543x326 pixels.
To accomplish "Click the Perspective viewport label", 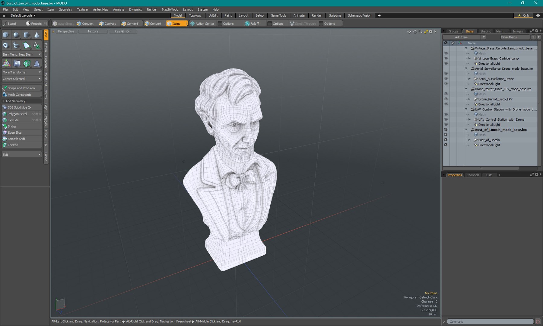I will coord(66,31).
